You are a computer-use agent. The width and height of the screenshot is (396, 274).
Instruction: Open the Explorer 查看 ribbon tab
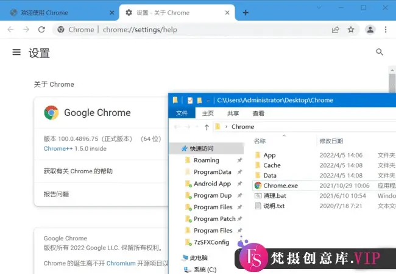pos(258,114)
